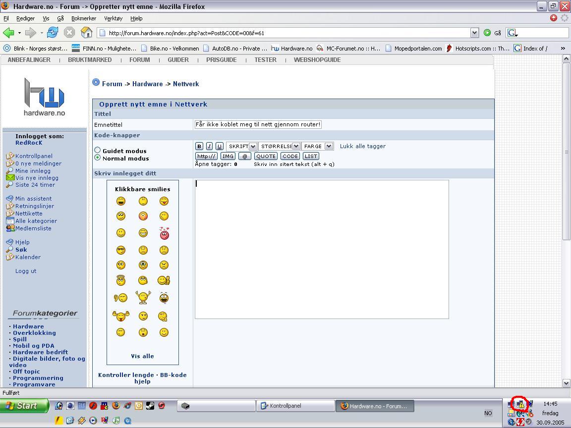Open the BRUKTMARKED site tab
The width and height of the screenshot is (571, 428).
90,59
